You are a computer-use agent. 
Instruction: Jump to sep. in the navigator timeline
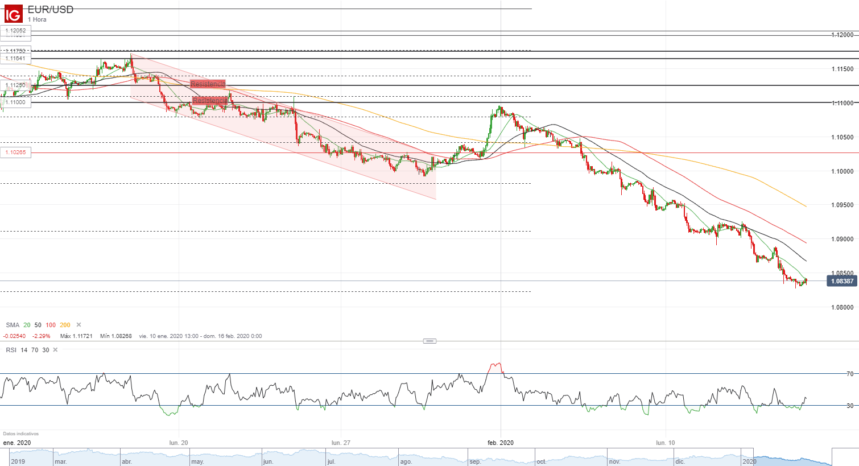pyautogui.click(x=475, y=461)
